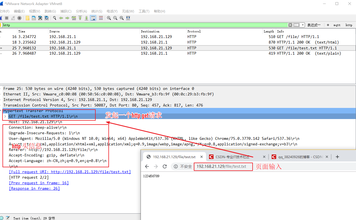Follow Response in frame: 26 link
Viewport: 356px width, 220px height.
(34, 188)
